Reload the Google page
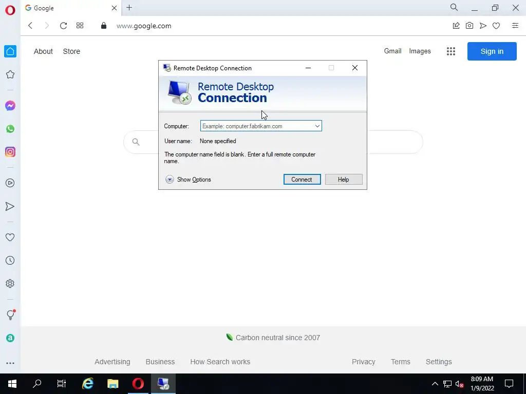Screen dimensions: 526x394 pyautogui.click(x=63, y=26)
